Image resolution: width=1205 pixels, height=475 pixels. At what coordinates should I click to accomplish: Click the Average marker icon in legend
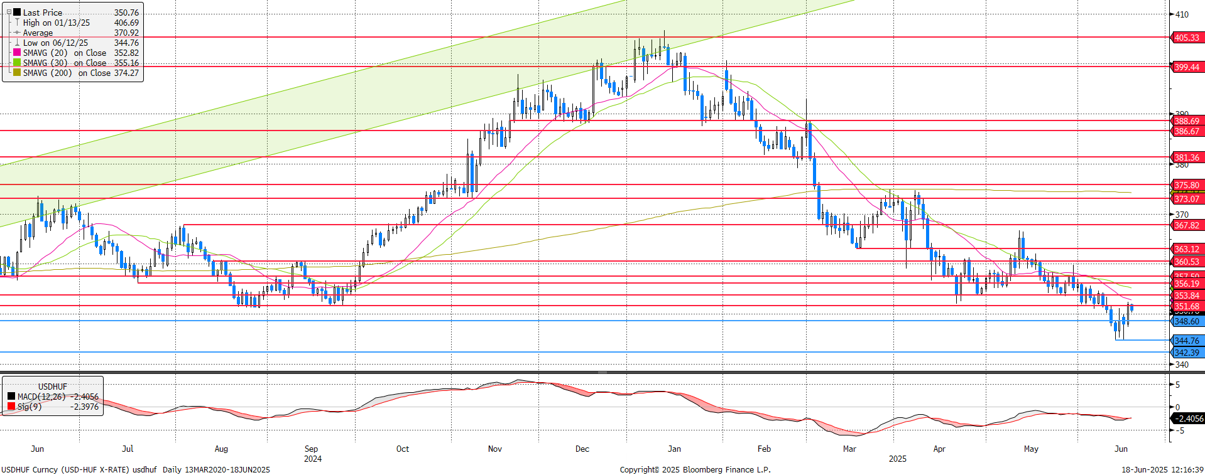tap(17, 33)
